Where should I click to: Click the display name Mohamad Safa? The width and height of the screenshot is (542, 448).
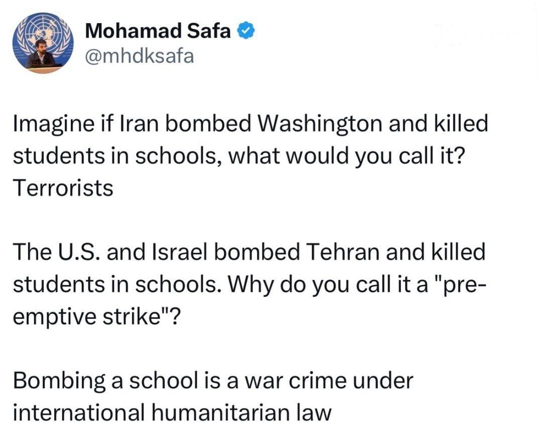coord(158,31)
